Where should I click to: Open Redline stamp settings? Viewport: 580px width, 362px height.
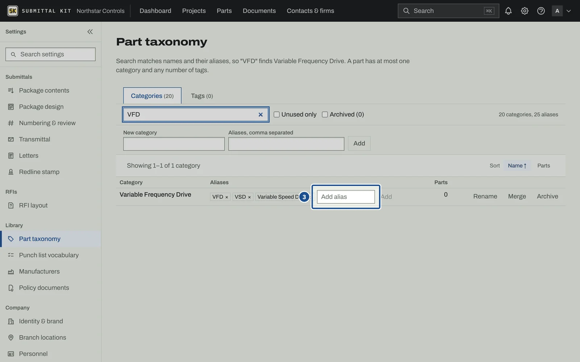[50, 172]
